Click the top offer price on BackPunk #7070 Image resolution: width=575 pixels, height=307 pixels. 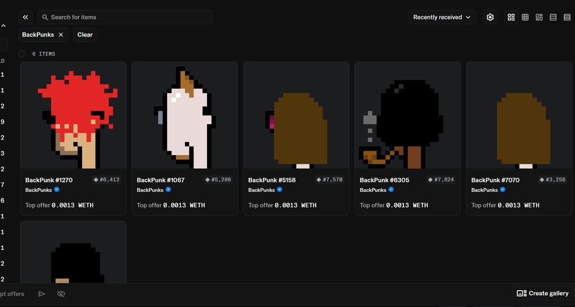518,205
